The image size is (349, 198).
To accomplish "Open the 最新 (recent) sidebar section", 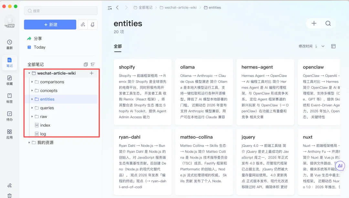I will click(x=9, y=44).
